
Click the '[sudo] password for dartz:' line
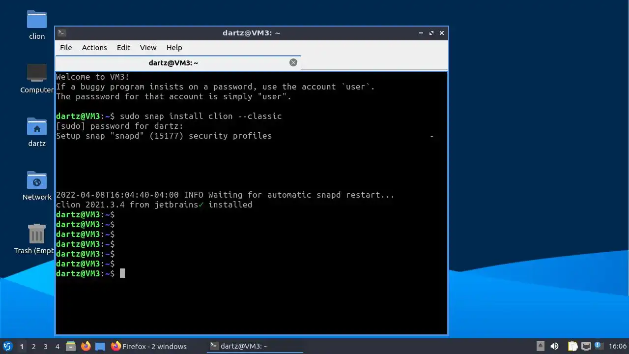click(119, 126)
